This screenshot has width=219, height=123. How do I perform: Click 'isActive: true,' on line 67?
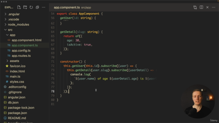(80, 45)
